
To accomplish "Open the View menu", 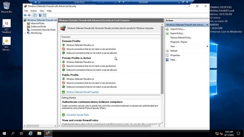I will 42,11.
